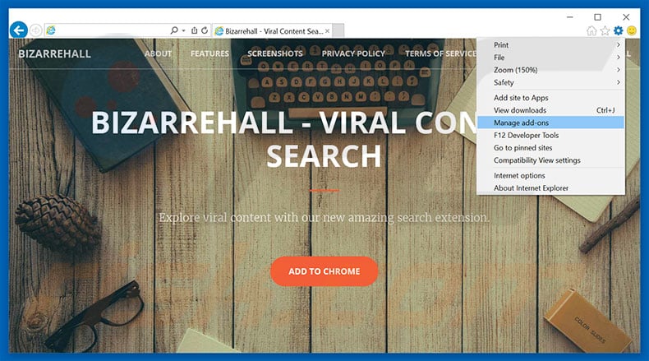Image resolution: width=649 pixels, height=361 pixels.
Task: Expand the File submenu arrow
Action: [x=619, y=58]
